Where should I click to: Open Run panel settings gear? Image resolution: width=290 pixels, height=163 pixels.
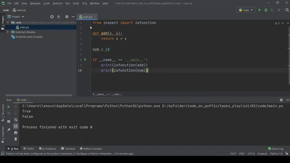[x=281, y=100]
